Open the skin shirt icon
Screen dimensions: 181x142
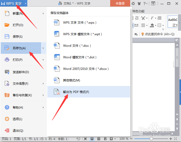click(139, 4)
